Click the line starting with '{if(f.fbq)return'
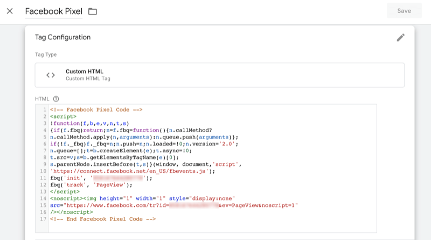The width and height of the screenshot is (431, 240). [x=131, y=130]
